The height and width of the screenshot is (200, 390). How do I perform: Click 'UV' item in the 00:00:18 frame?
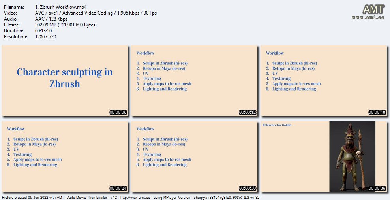275,74
